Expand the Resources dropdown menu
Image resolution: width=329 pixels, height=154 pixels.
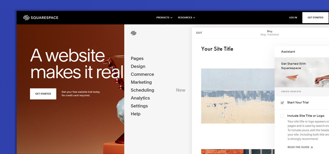click(186, 18)
